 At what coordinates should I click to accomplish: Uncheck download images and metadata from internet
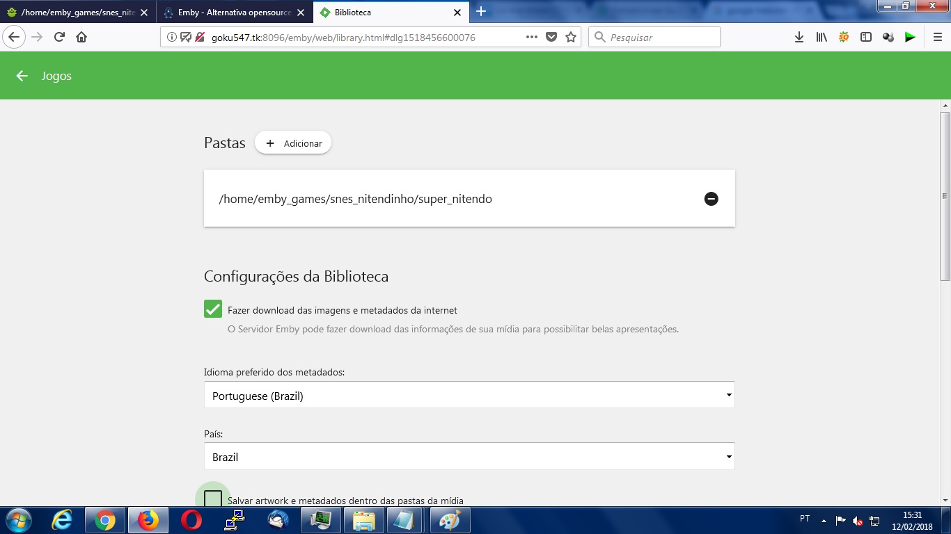click(x=213, y=309)
